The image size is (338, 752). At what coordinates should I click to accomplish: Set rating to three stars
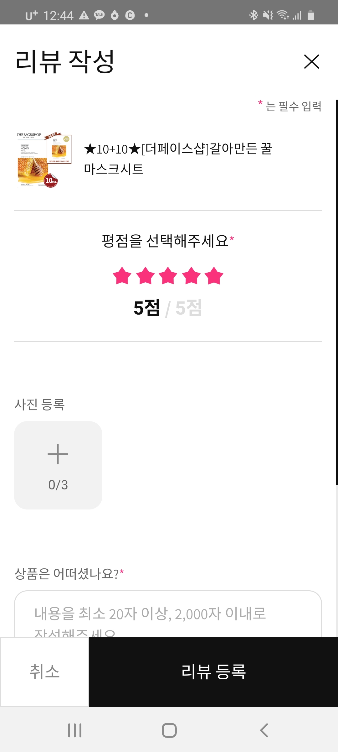[168, 276]
